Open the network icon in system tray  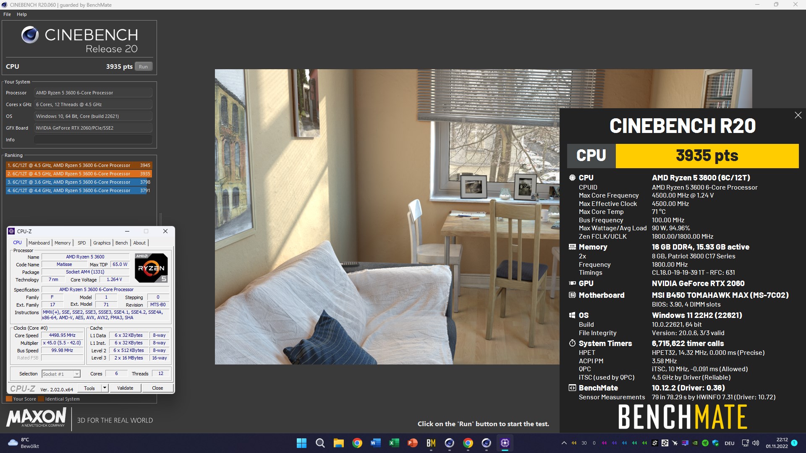pyautogui.click(x=745, y=443)
